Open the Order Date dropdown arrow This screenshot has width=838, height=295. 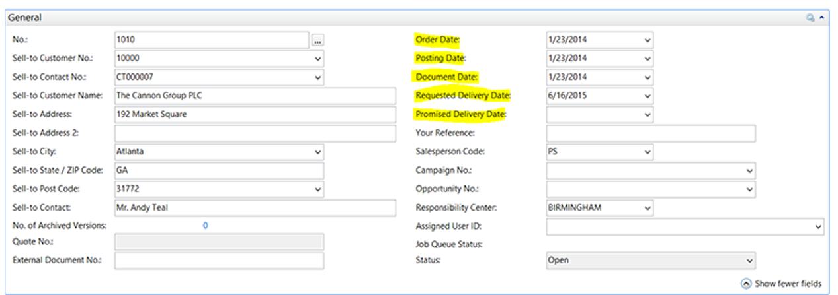pos(648,40)
